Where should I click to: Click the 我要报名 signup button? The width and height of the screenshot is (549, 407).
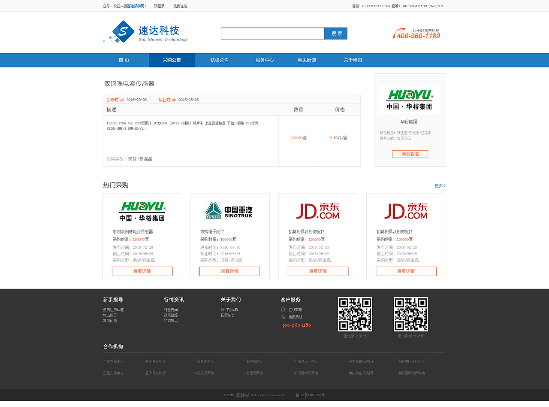coord(410,154)
